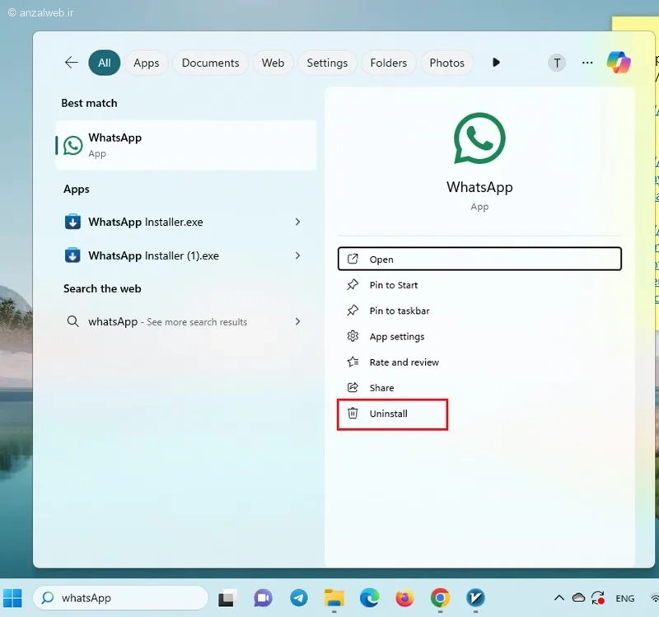Pin WhatsApp to Start
Screen dimensions: 659x617
(x=479, y=285)
